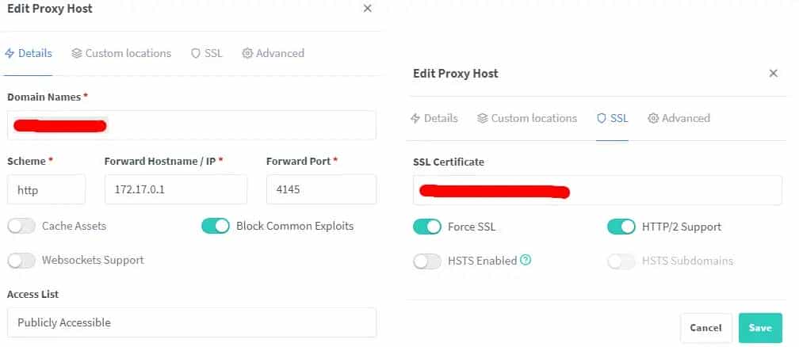Click the HSTS Enabled help question icon
799x347 pixels.
pos(526,260)
